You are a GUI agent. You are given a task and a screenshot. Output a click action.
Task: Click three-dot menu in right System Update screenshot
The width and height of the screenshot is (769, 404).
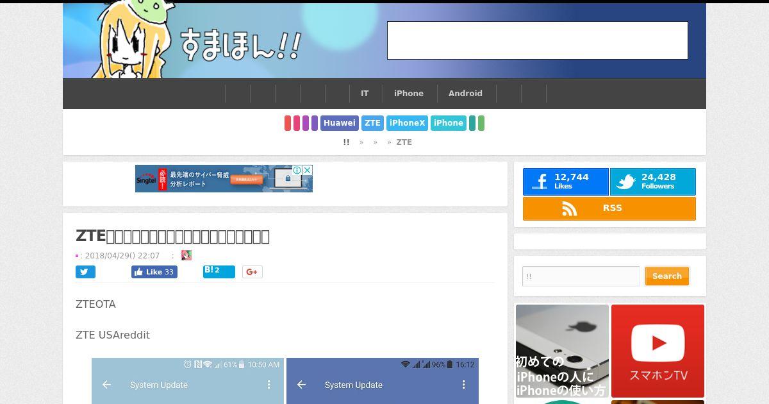point(464,385)
